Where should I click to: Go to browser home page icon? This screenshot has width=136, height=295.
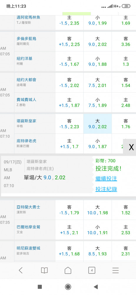pyautogui.click(x=68, y=270)
